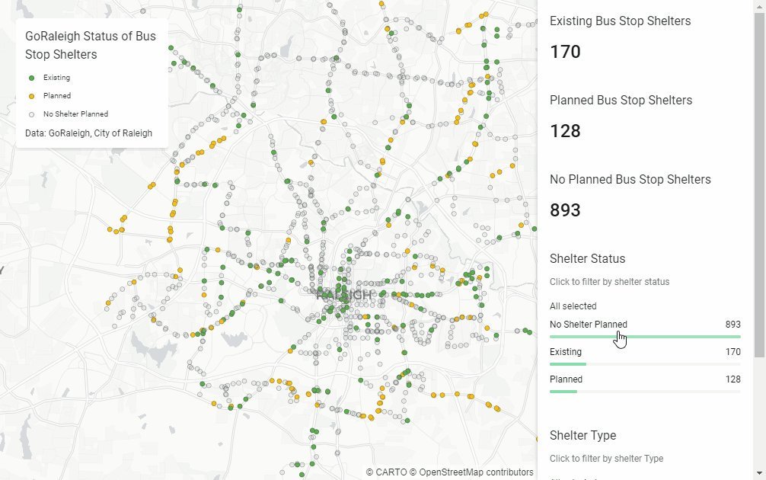766x480 pixels.
Task: Click the side panel vertical scrollbar thumb
Action: tap(760, 183)
